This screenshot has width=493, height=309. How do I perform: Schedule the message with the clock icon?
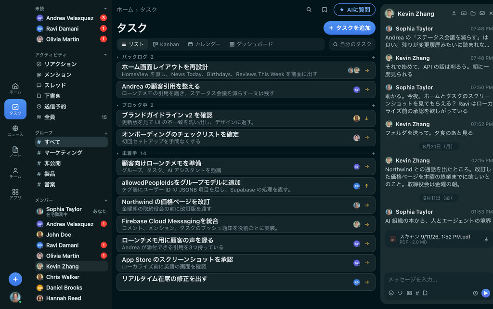pos(475,293)
